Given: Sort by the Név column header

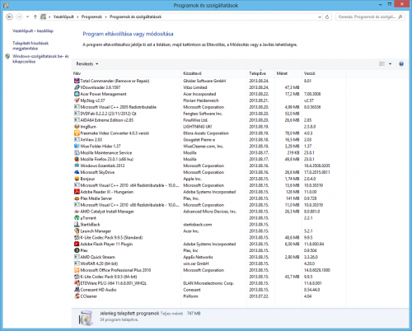Looking at the screenshot, I should pyautogui.click(x=126, y=73).
